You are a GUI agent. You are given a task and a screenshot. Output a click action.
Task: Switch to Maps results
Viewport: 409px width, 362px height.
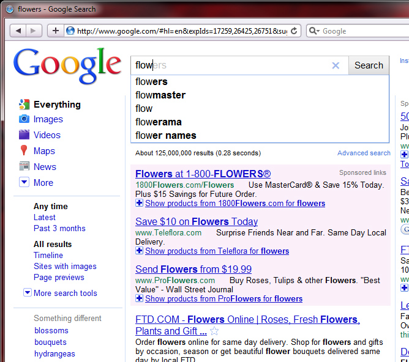44,151
